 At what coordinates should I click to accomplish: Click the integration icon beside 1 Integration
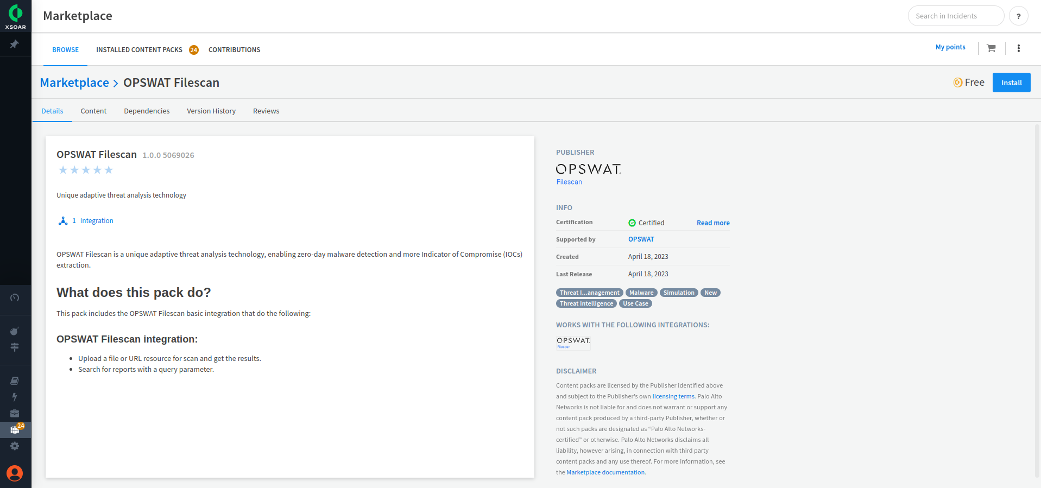[63, 221]
